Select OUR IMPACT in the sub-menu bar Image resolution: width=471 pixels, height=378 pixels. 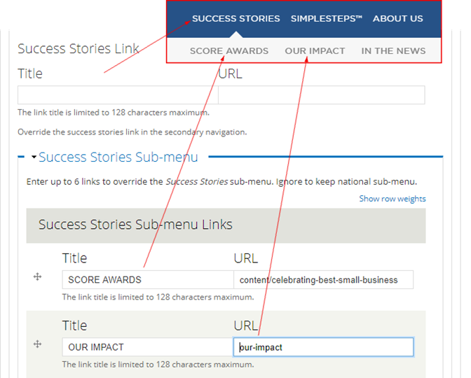[x=315, y=50]
